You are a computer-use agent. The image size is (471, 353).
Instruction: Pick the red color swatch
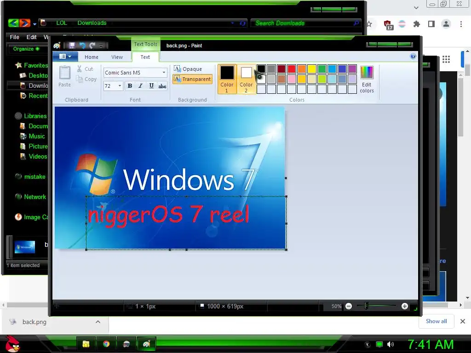point(291,69)
